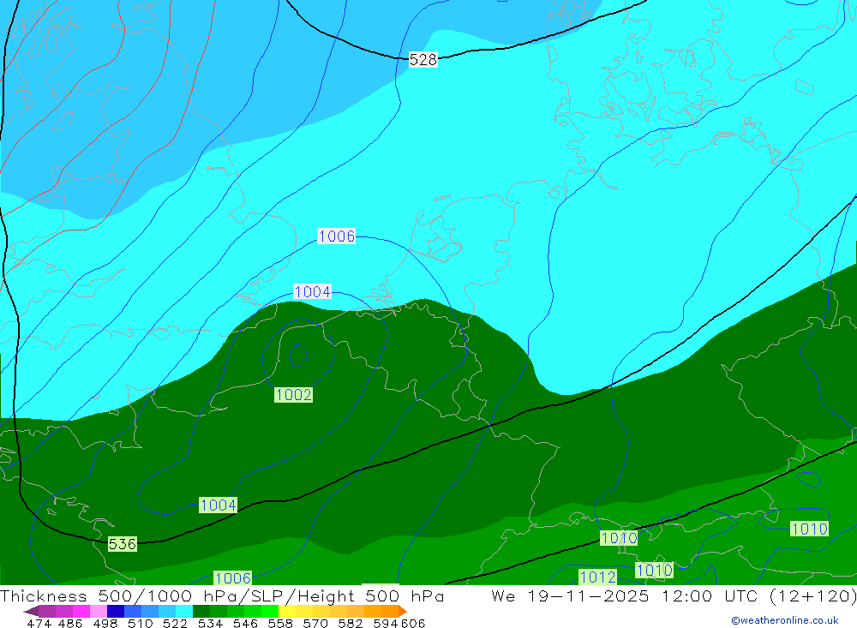The height and width of the screenshot is (628, 857).
Task: Click the 606 legend value
Action: pyautogui.click(x=413, y=624)
